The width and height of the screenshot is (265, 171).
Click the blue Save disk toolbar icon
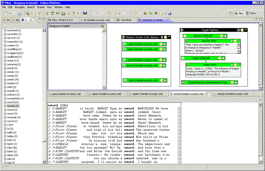coord(169,13)
